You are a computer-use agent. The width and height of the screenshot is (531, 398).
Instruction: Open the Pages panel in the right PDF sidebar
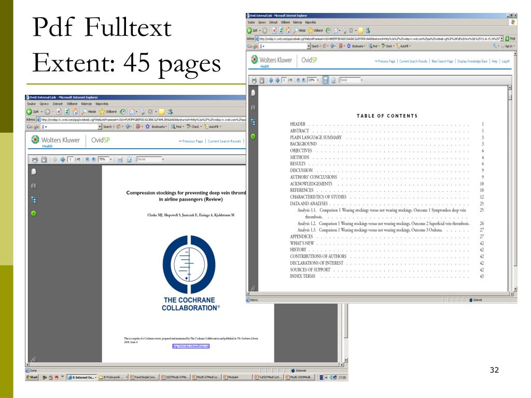[x=253, y=93]
